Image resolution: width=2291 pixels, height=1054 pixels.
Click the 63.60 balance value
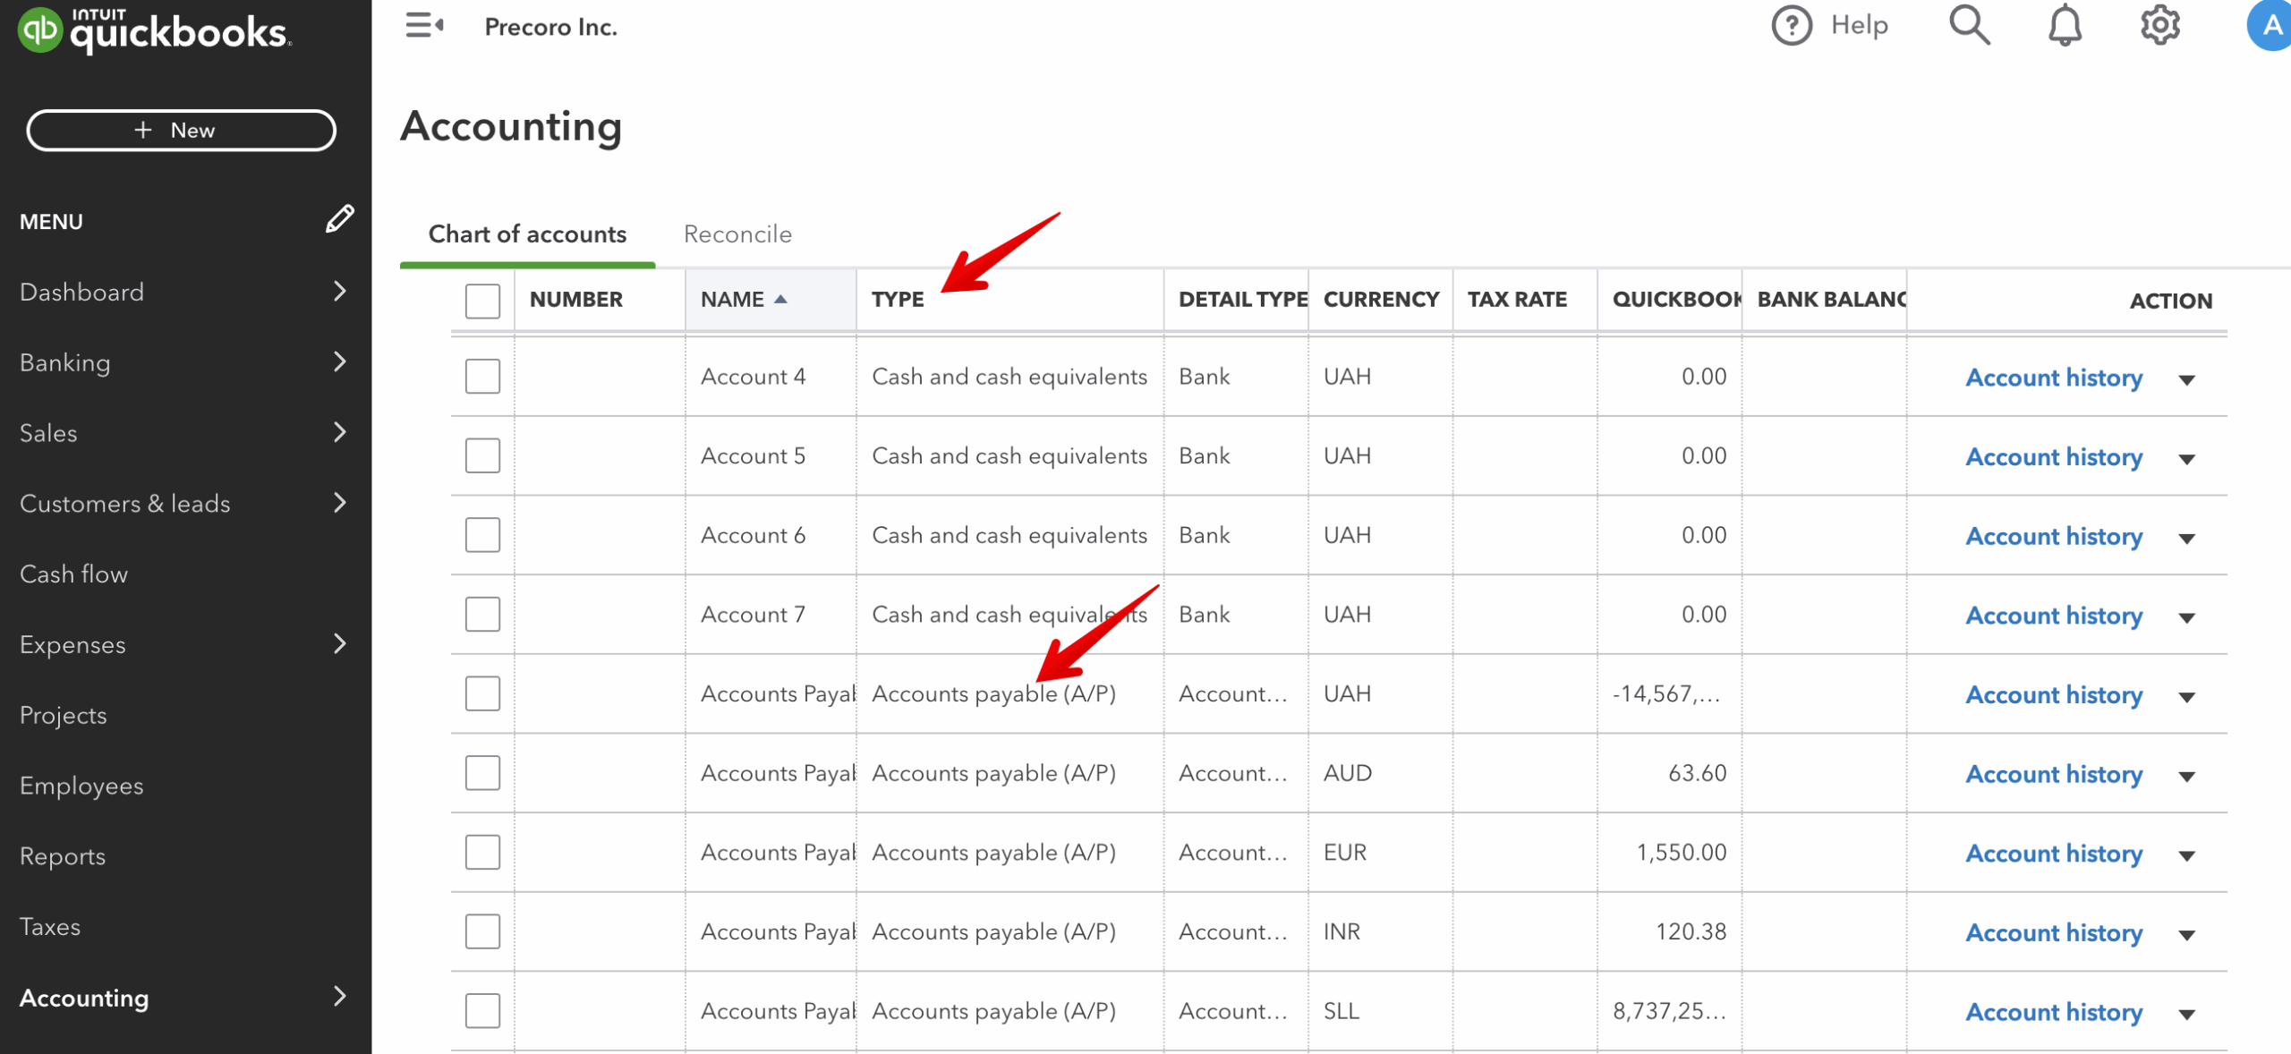[x=1697, y=773]
